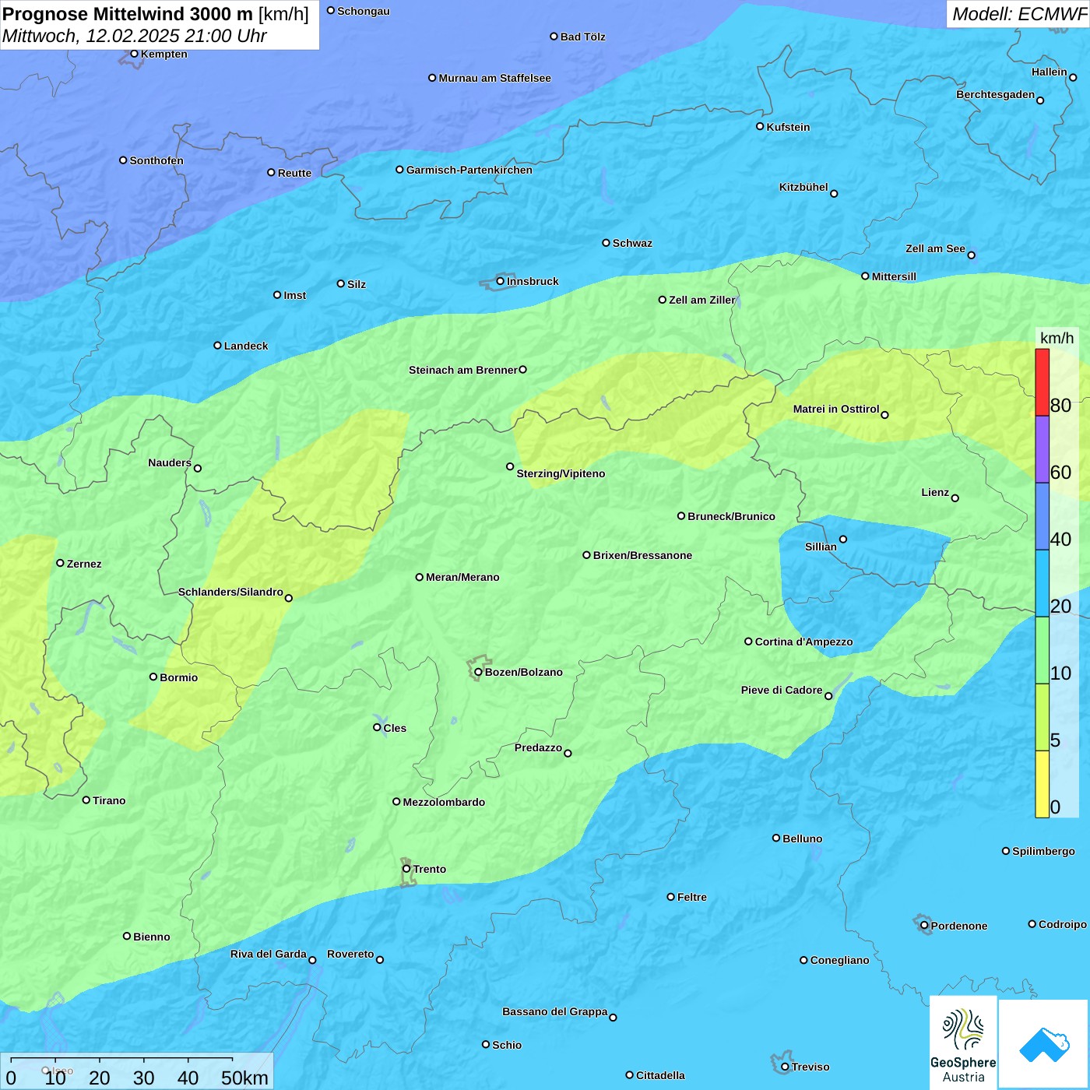Click the Cortina d'Ampezzo location dot

pos(748,642)
